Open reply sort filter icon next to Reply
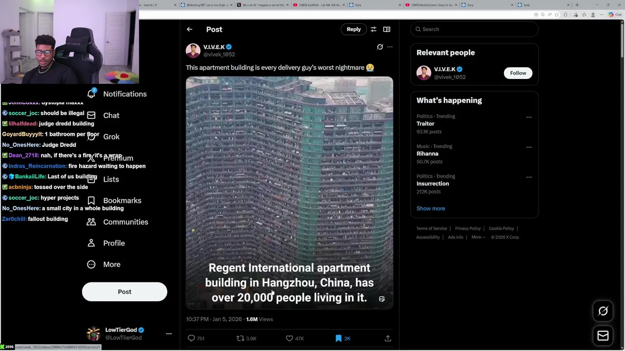Viewport: 625px width, 351px height. tap(374, 29)
